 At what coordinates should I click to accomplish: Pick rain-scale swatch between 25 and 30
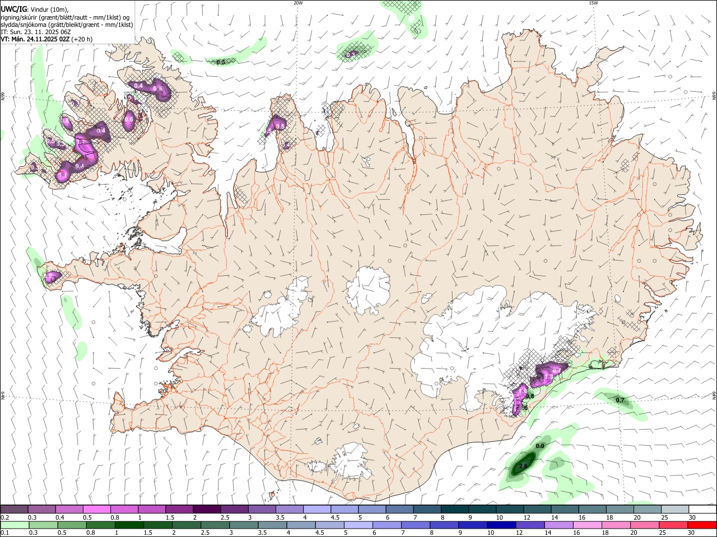[x=673, y=525]
